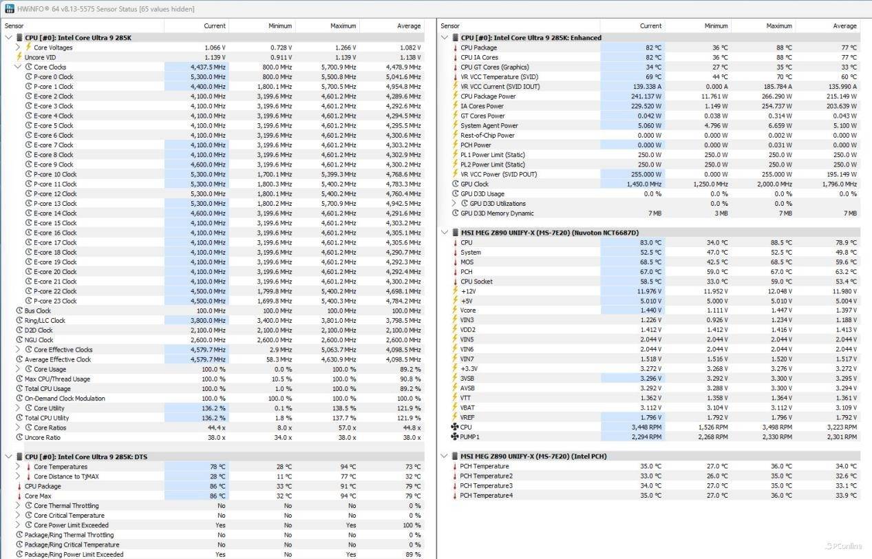Click the lightning icon beside IA Cores Power

coord(455,106)
